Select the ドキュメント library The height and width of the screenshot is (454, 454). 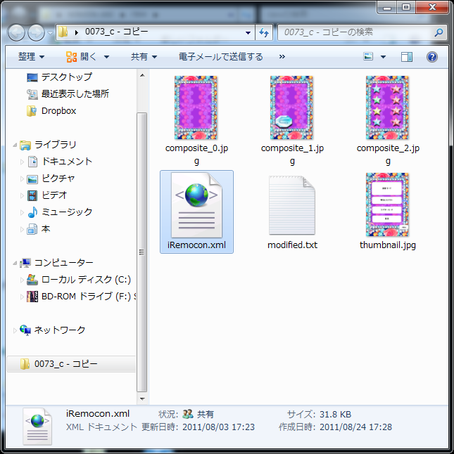click(x=60, y=162)
